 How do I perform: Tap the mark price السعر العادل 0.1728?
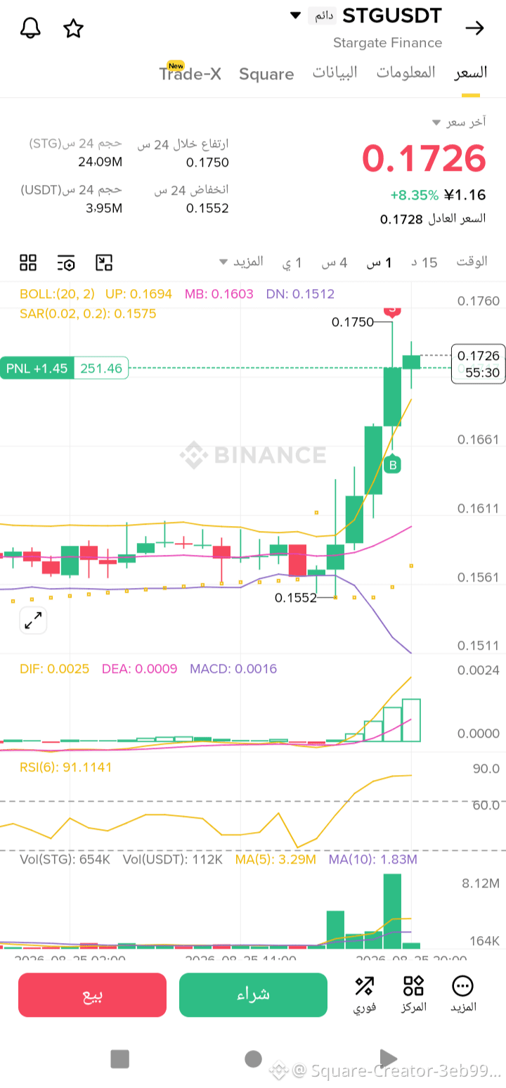[x=433, y=219]
